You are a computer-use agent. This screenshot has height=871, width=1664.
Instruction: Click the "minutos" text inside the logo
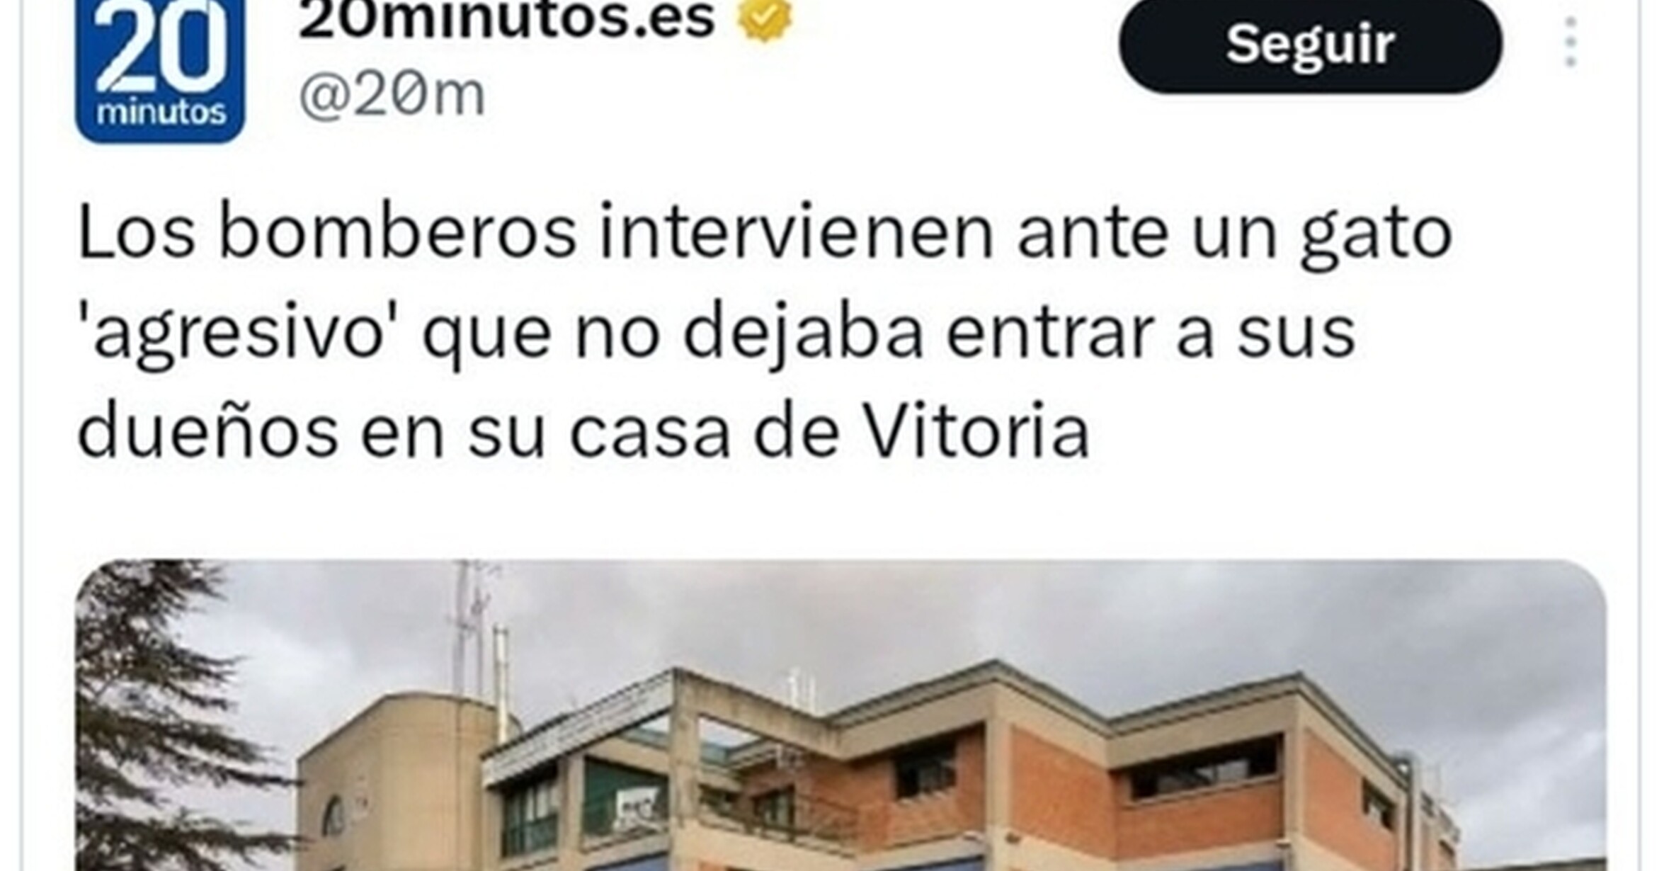pyautogui.click(x=161, y=113)
